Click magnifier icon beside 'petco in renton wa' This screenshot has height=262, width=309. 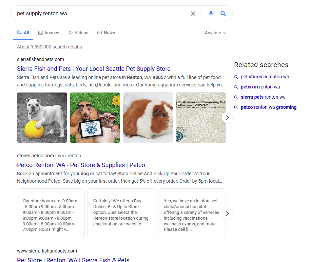[x=236, y=87]
